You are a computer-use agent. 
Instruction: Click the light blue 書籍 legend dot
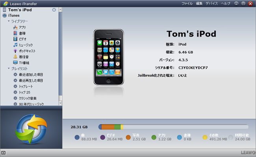tap(180, 137)
